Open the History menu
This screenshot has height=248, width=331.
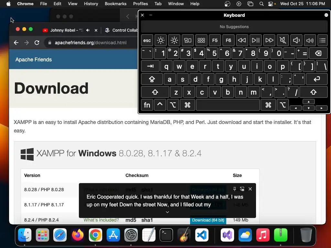(91, 4)
